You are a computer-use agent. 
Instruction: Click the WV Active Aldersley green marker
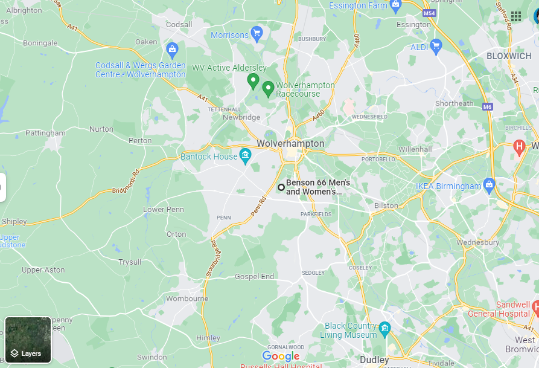(x=254, y=81)
